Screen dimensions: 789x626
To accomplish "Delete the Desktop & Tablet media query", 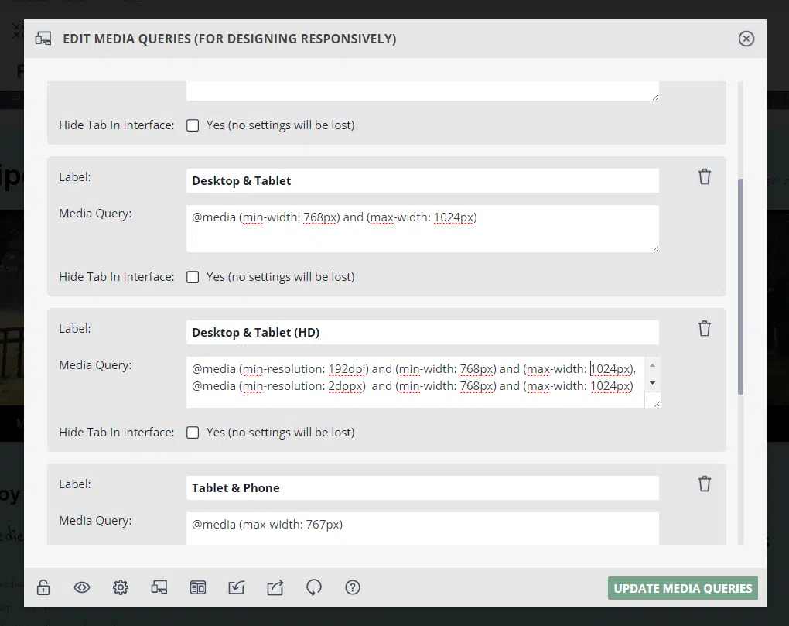I will click(704, 176).
